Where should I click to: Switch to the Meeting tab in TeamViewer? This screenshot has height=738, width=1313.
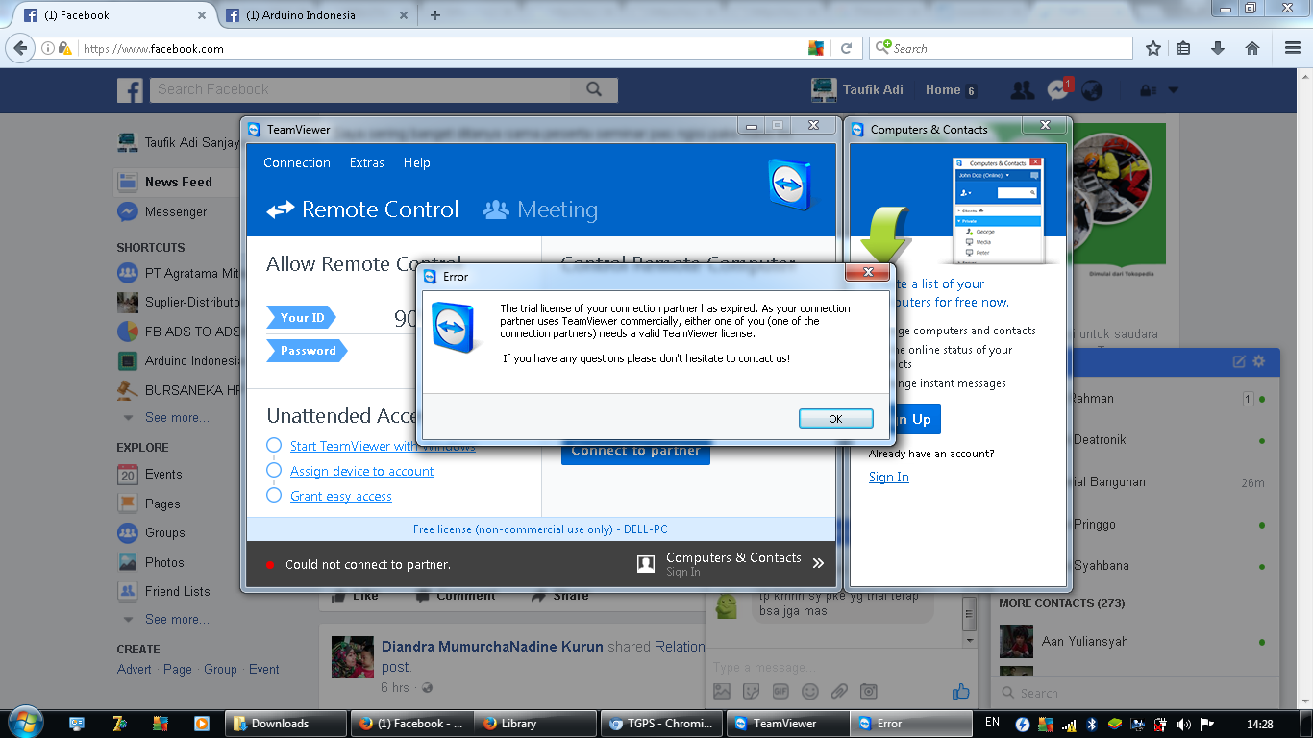pyautogui.click(x=540, y=209)
